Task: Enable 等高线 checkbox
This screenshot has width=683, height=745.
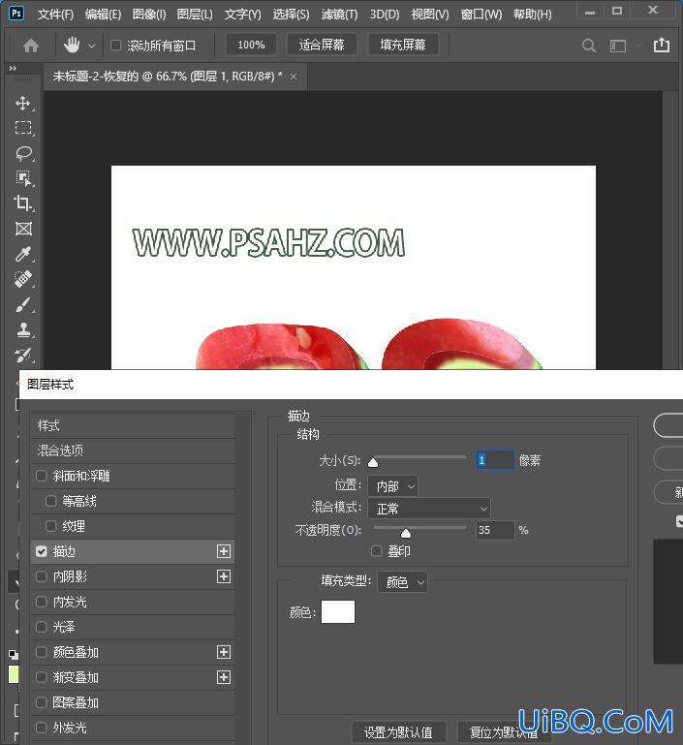Action: (50, 501)
